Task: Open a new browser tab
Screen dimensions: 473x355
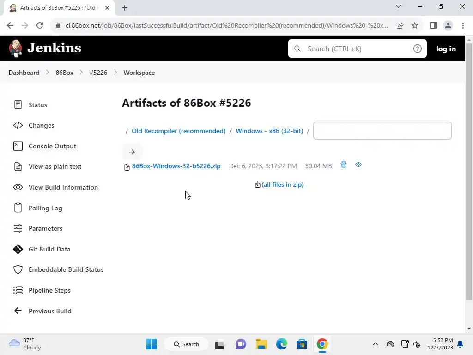Action: point(125,8)
